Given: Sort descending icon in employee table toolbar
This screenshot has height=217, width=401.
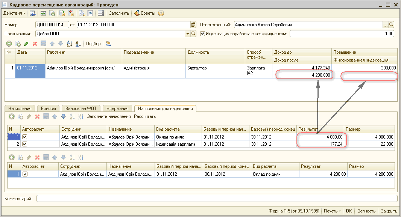Looking at the screenshot, I should 78,44.
